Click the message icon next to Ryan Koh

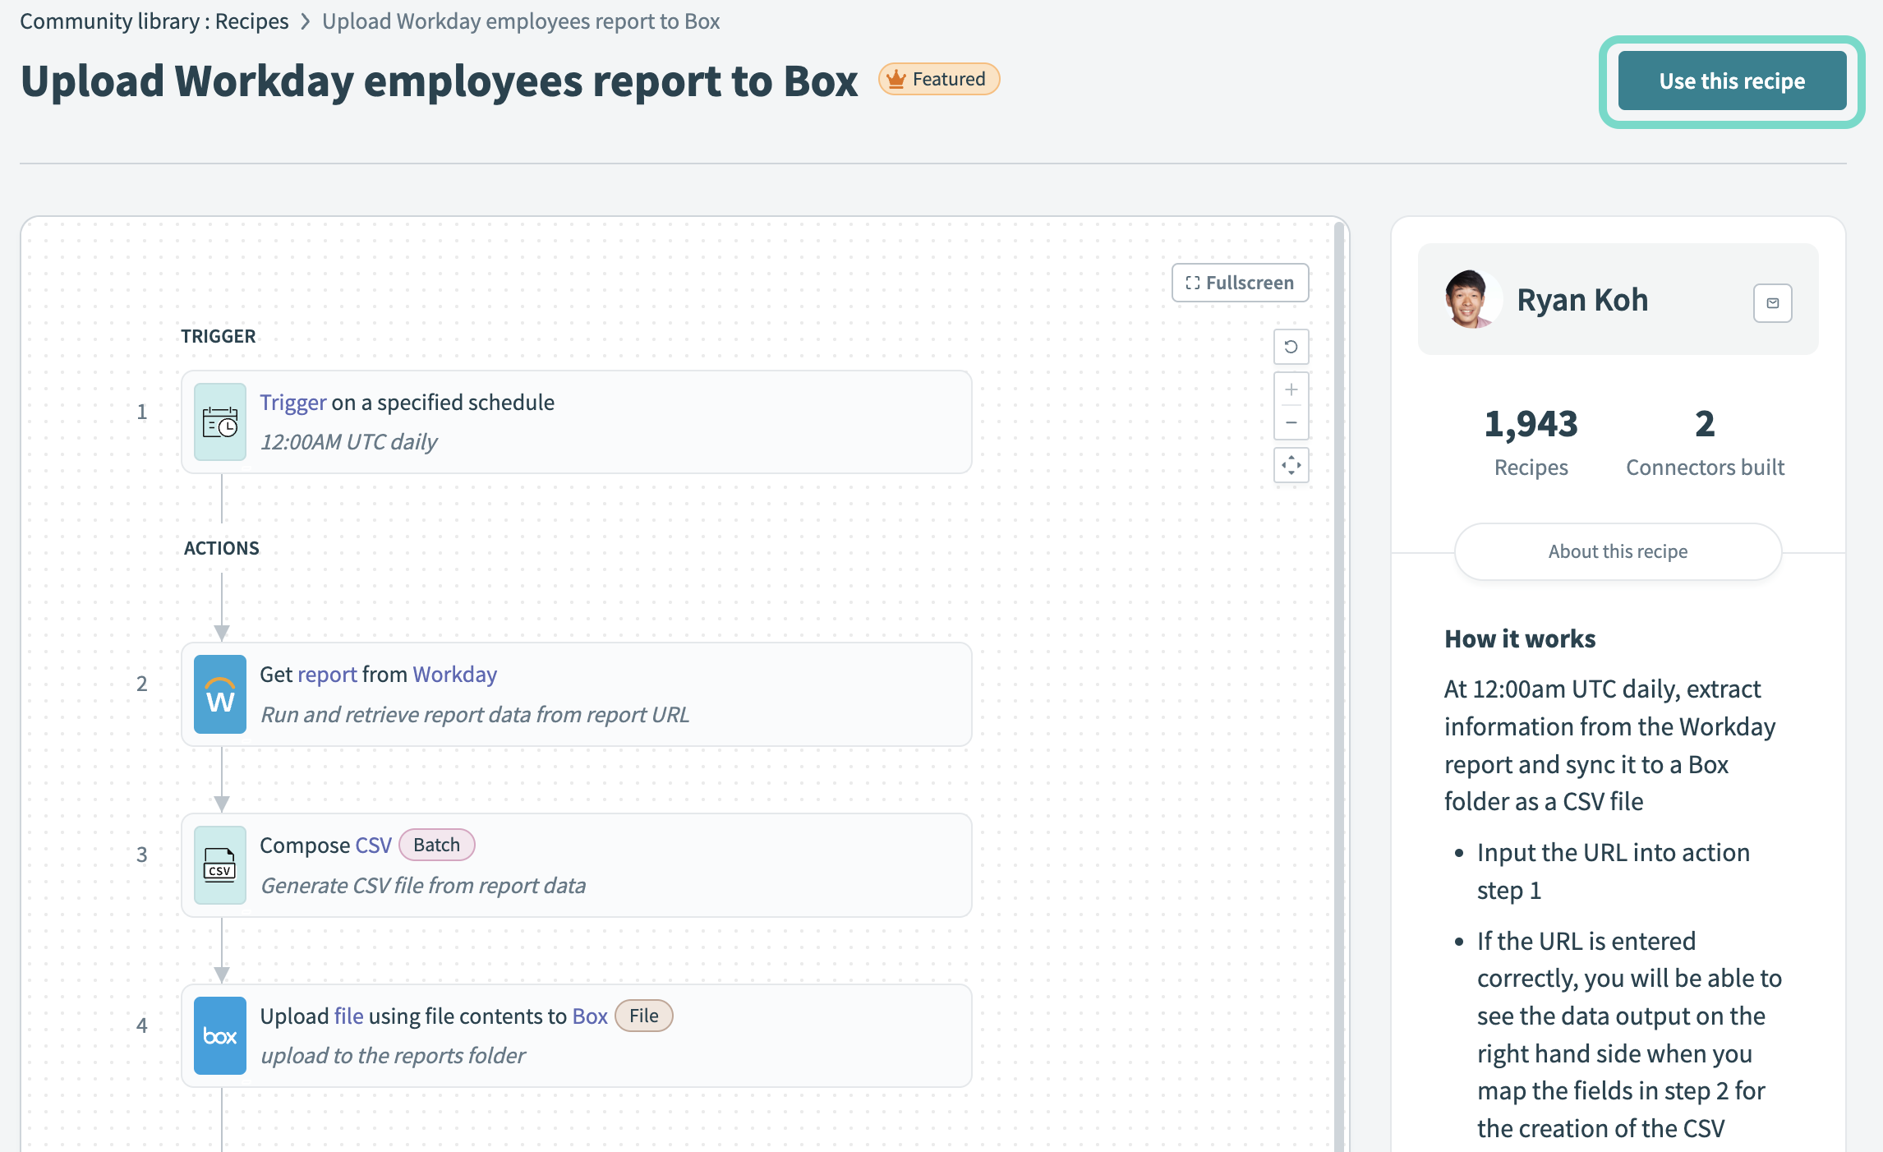point(1772,303)
